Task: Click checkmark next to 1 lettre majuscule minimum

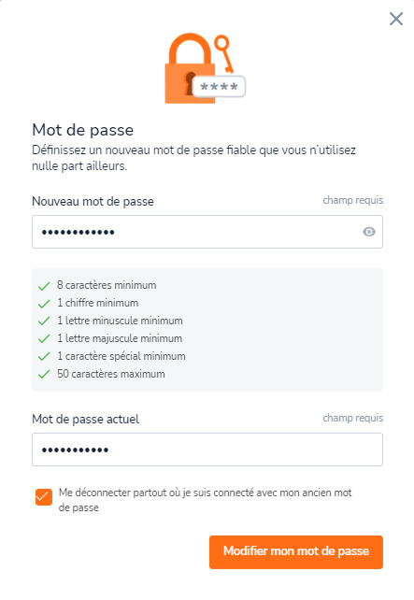Action: point(44,338)
